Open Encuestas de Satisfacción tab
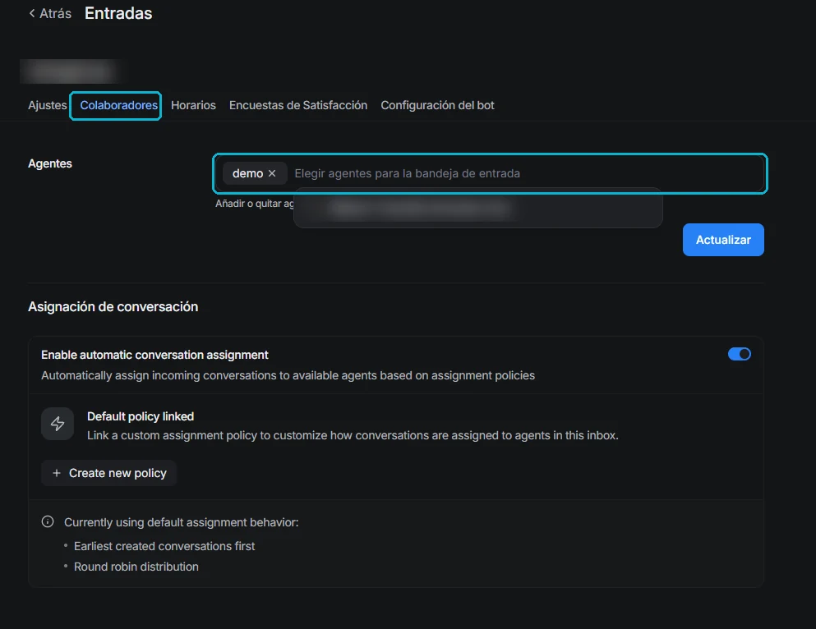The image size is (816, 629). pos(298,105)
